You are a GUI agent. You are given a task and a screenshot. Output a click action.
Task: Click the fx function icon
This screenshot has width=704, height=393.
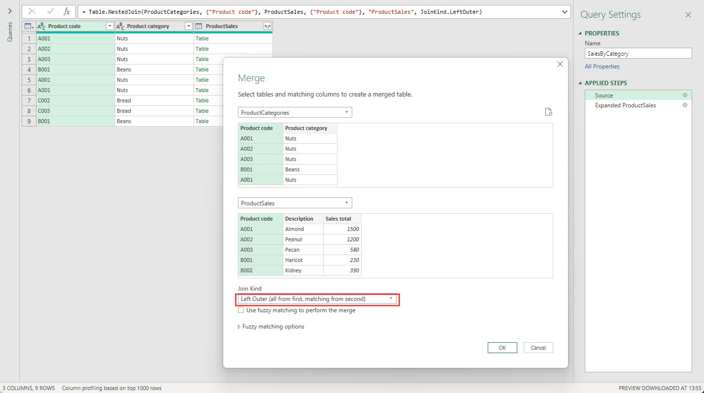67,12
